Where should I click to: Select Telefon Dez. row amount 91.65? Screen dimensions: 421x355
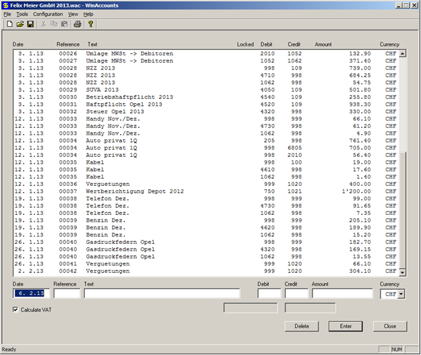(206, 206)
